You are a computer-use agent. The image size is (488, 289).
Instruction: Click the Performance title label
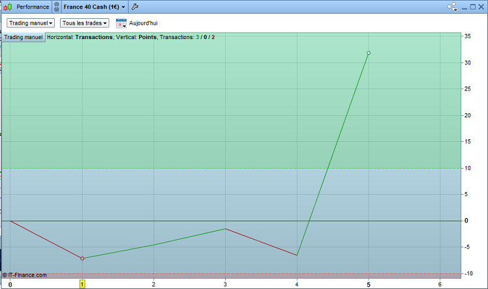33,7
